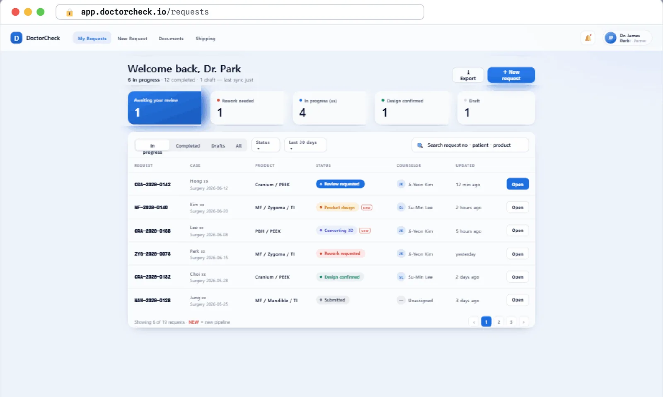Open request ZYG-2026-0078
Image resolution: width=663 pixels, height=397 pixels.
518,254
